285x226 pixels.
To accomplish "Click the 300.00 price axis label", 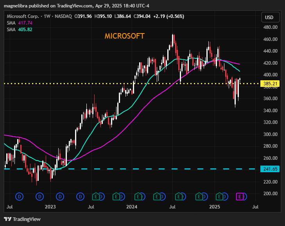I will (x=270, y=134).
